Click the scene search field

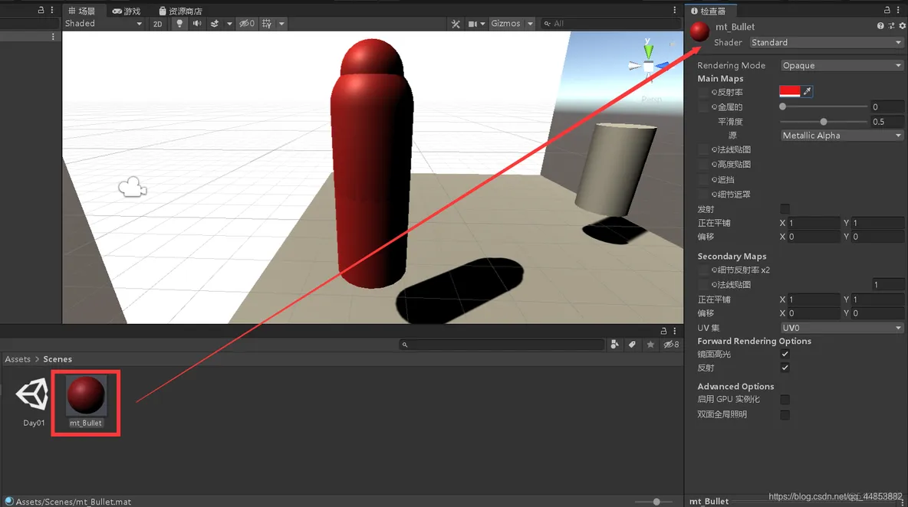[610, 24]
